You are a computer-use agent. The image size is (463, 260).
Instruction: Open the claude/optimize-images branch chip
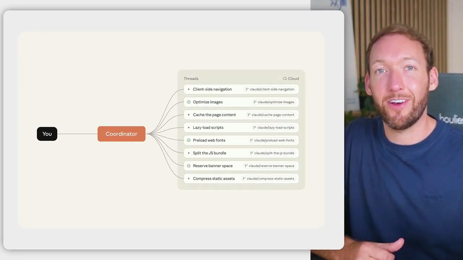274,102
